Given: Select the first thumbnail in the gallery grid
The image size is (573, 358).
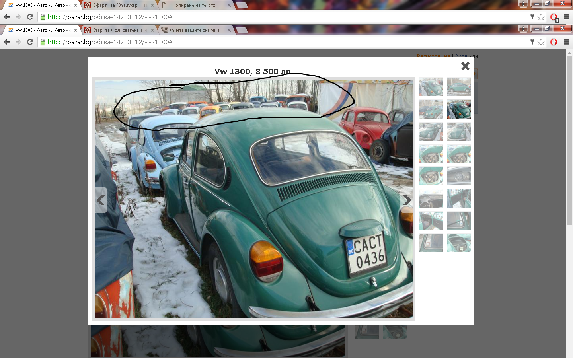Looking at the screenshot, I should 431,87.
